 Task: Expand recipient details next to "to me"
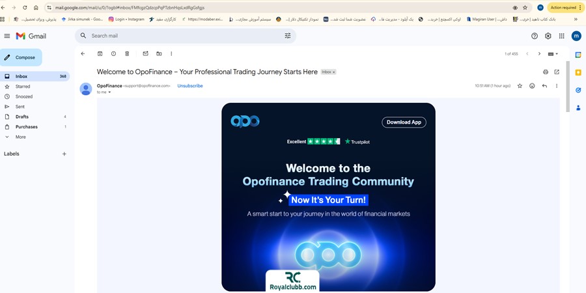(109, 92)
